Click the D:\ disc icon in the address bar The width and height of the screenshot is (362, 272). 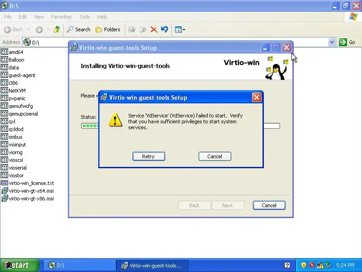click(x=27, y=42)
